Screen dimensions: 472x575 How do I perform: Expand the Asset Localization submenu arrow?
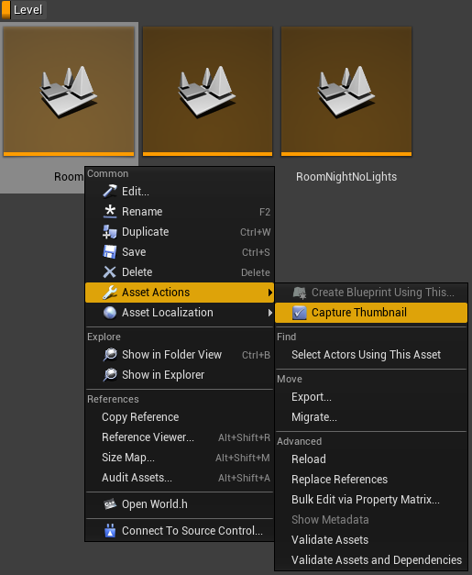270,313
